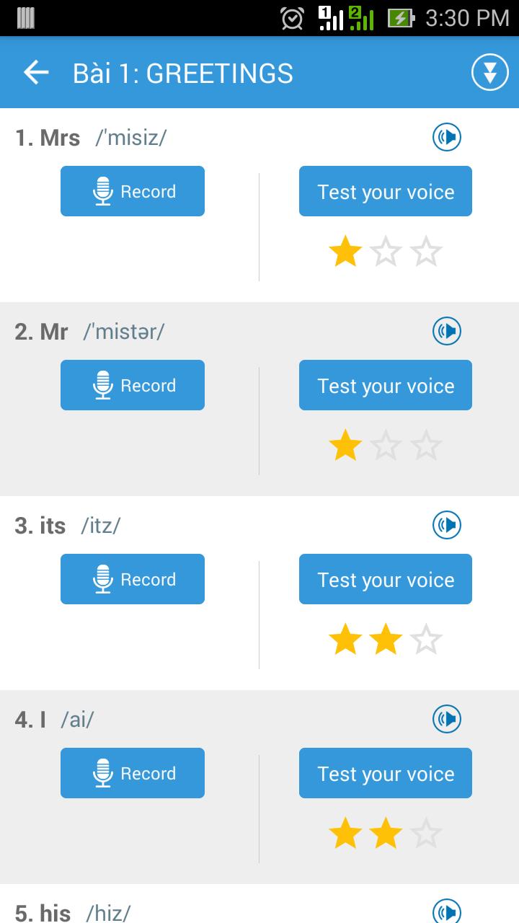Screen dimensions: 519x923
Task: Go back using the header arrow
Action: [x=36, y=73]
